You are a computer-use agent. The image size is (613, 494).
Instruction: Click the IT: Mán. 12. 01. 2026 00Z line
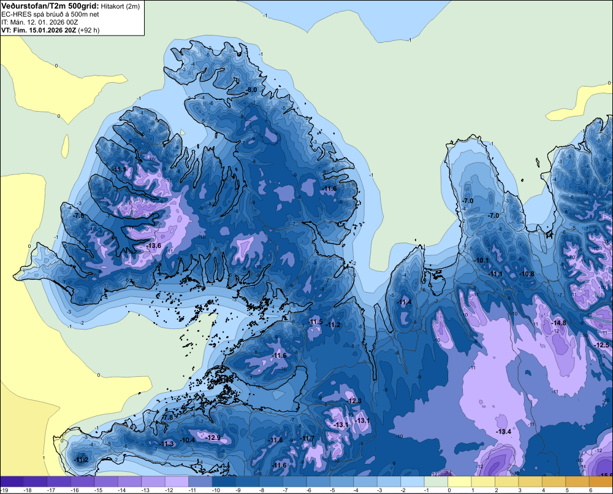pyautogui.click(x=39, y=22)
